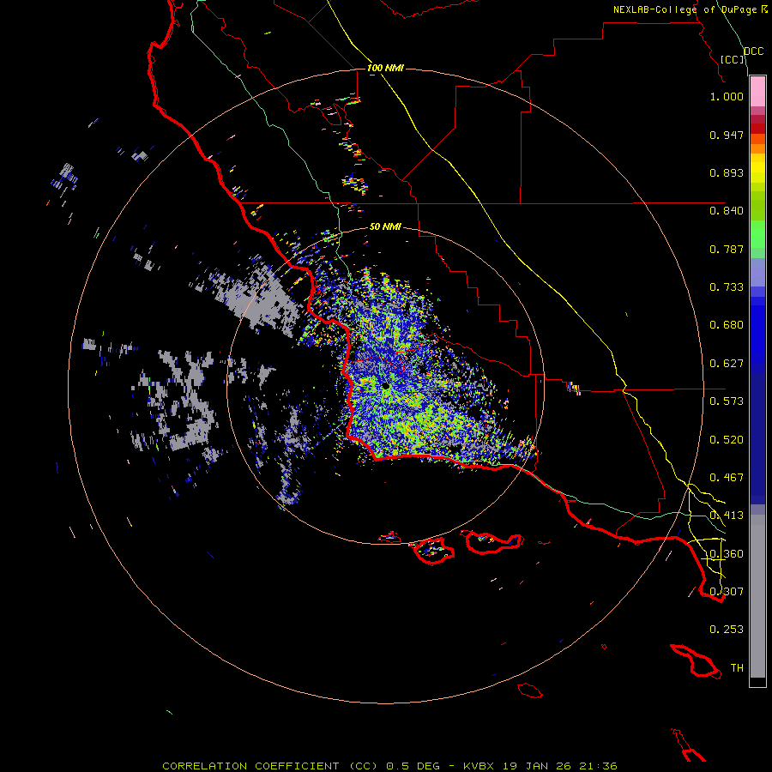Click the [CC] legend unit label

point(733,59)
